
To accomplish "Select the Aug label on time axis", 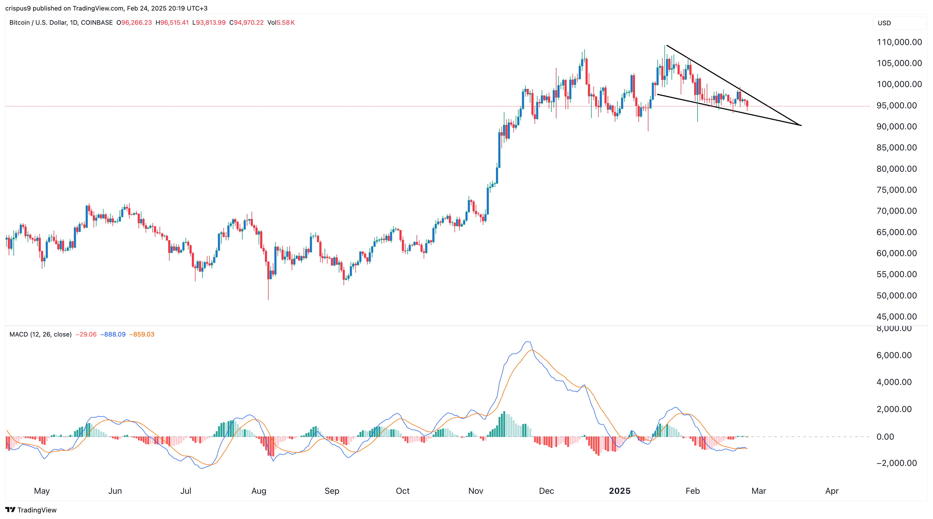I will point(259,491).
